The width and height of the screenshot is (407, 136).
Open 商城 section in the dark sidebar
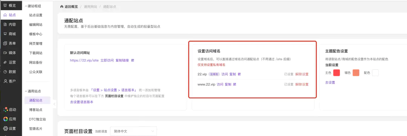pyautogui.click(x=9, y=34)
